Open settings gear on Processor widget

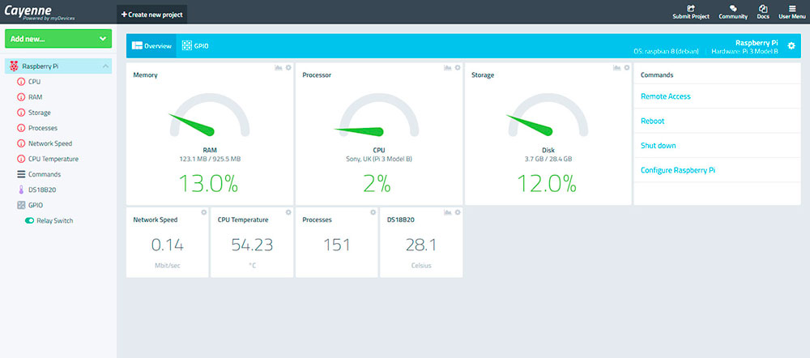tap(458, 68)
